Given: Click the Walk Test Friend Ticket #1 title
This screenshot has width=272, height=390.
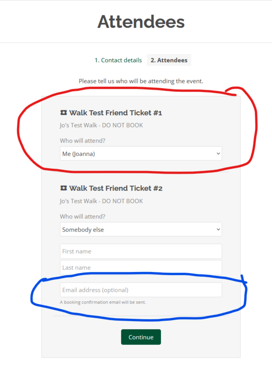Looking at the screenshot, I should [x=116, y=113].
